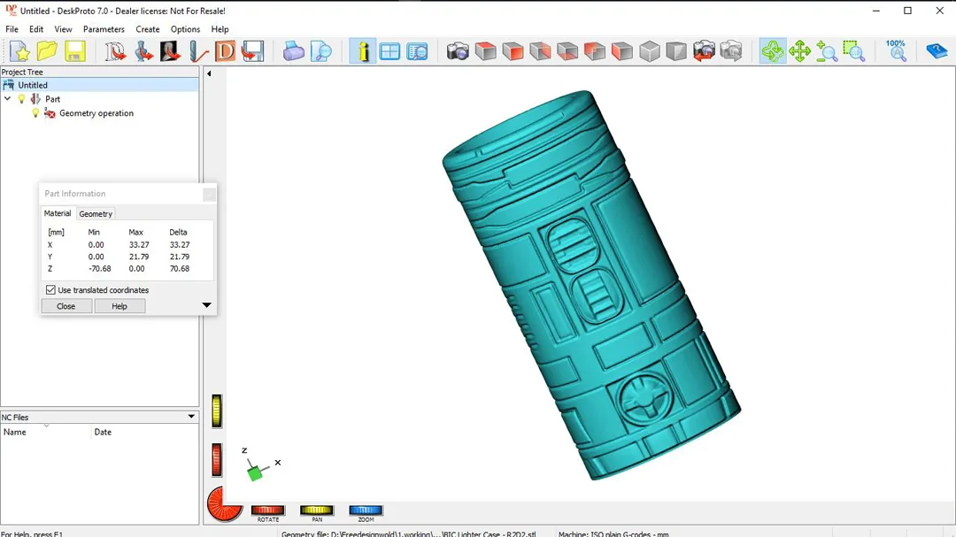Uncheck Use translated coordinates checkbox
Screen dimensions: 956x537
(50, 290)
